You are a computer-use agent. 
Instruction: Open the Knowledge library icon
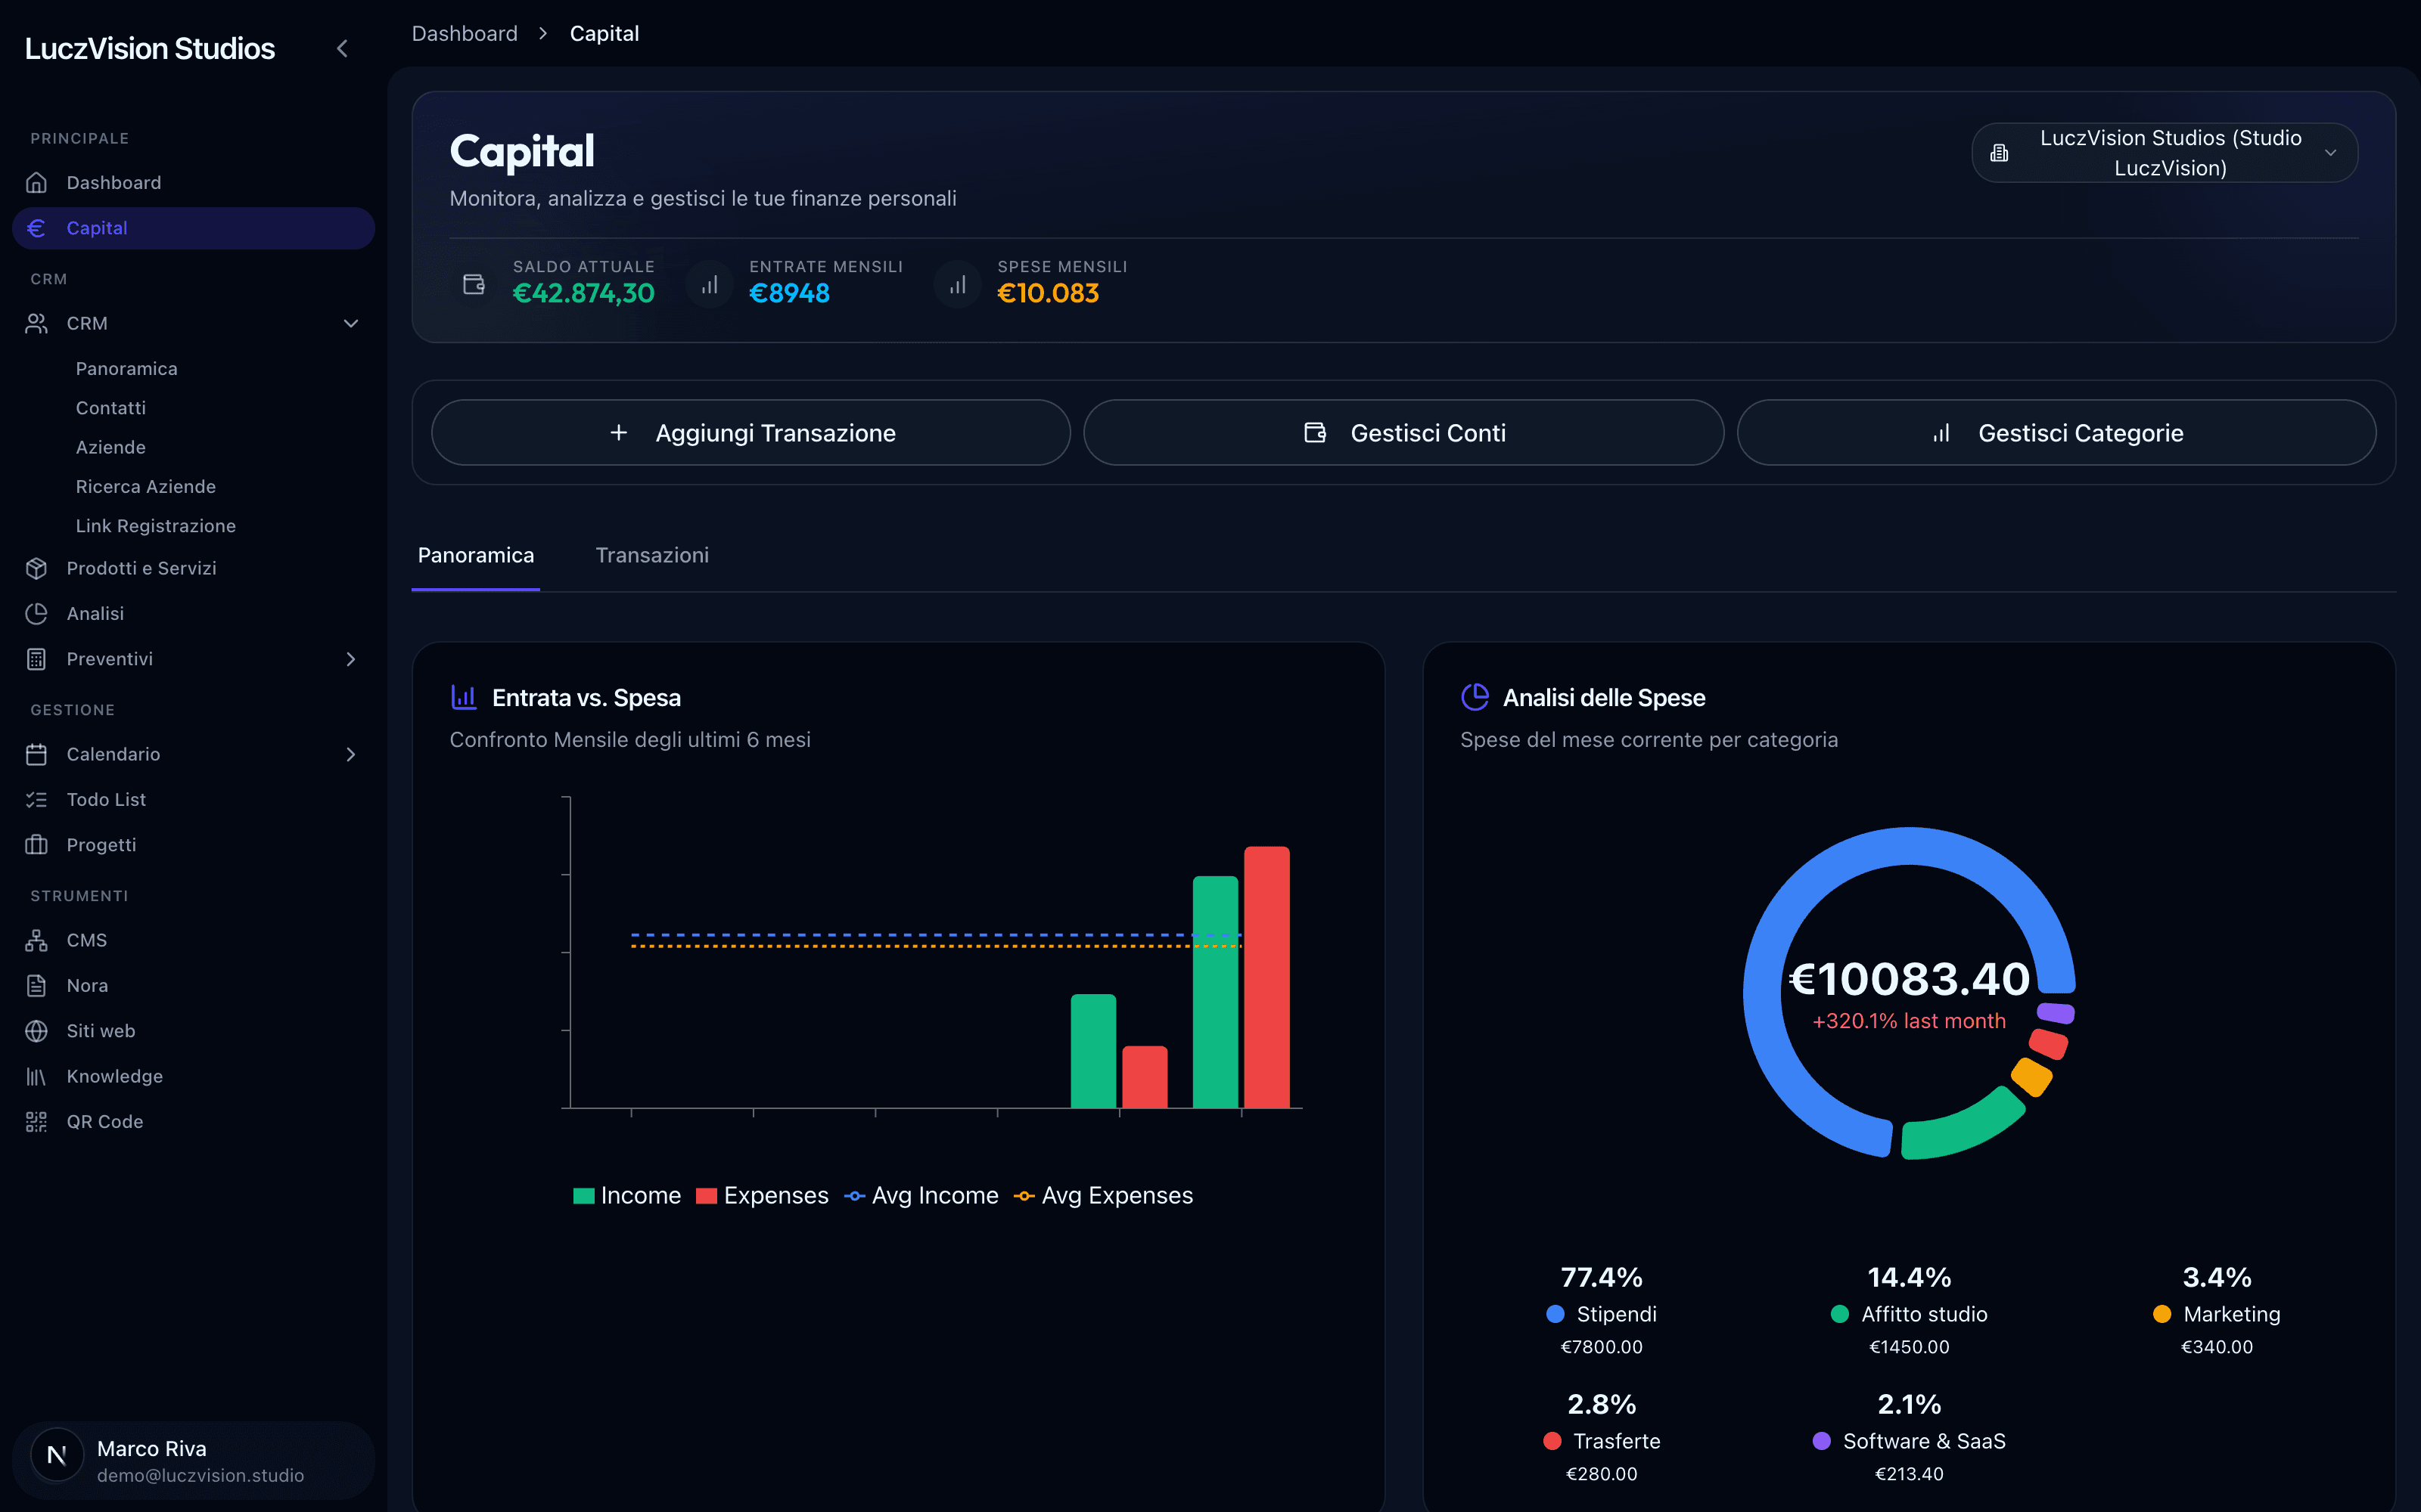click(x=37, y=1076)
